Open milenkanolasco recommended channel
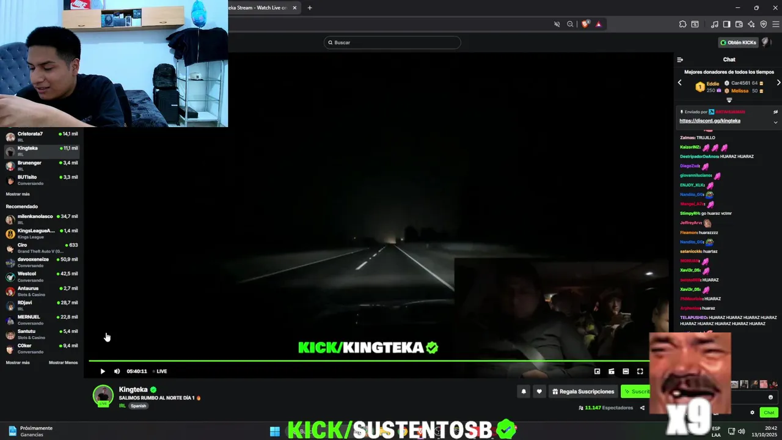 [x=42, y=219]
